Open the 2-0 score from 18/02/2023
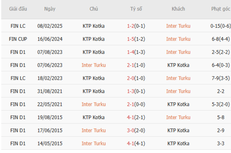The width and height of the screenshot is (231, 153). 130,78
